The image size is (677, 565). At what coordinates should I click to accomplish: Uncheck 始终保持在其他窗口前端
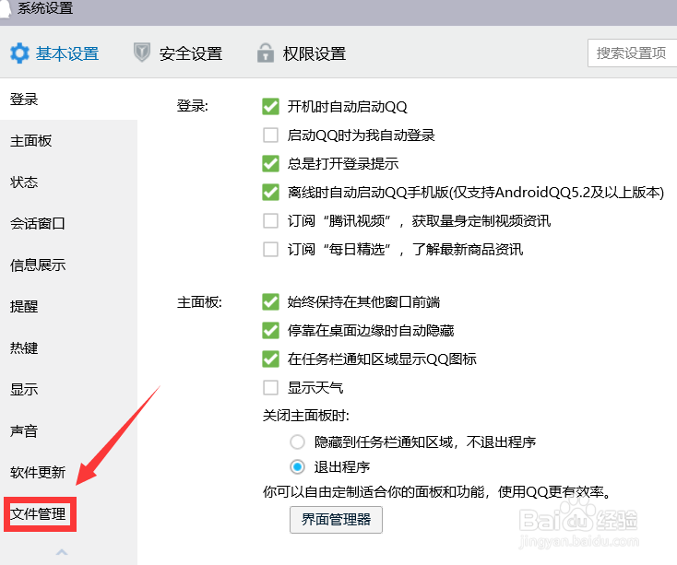(x=271, y=302)
